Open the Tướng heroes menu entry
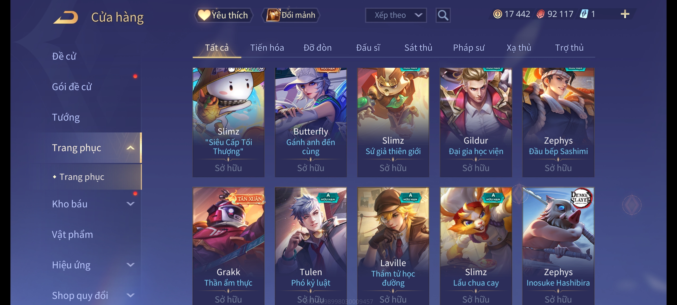The width and height of the screenshot is (677, 305). (x=66, y=117)
